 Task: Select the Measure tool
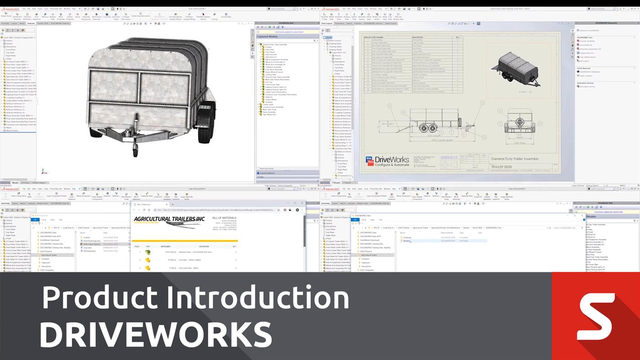coord(44,15)
